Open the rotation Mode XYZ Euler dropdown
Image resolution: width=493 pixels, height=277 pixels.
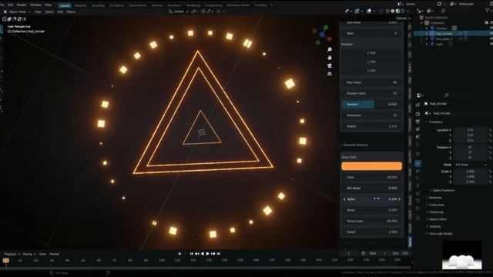pos(471,165)
